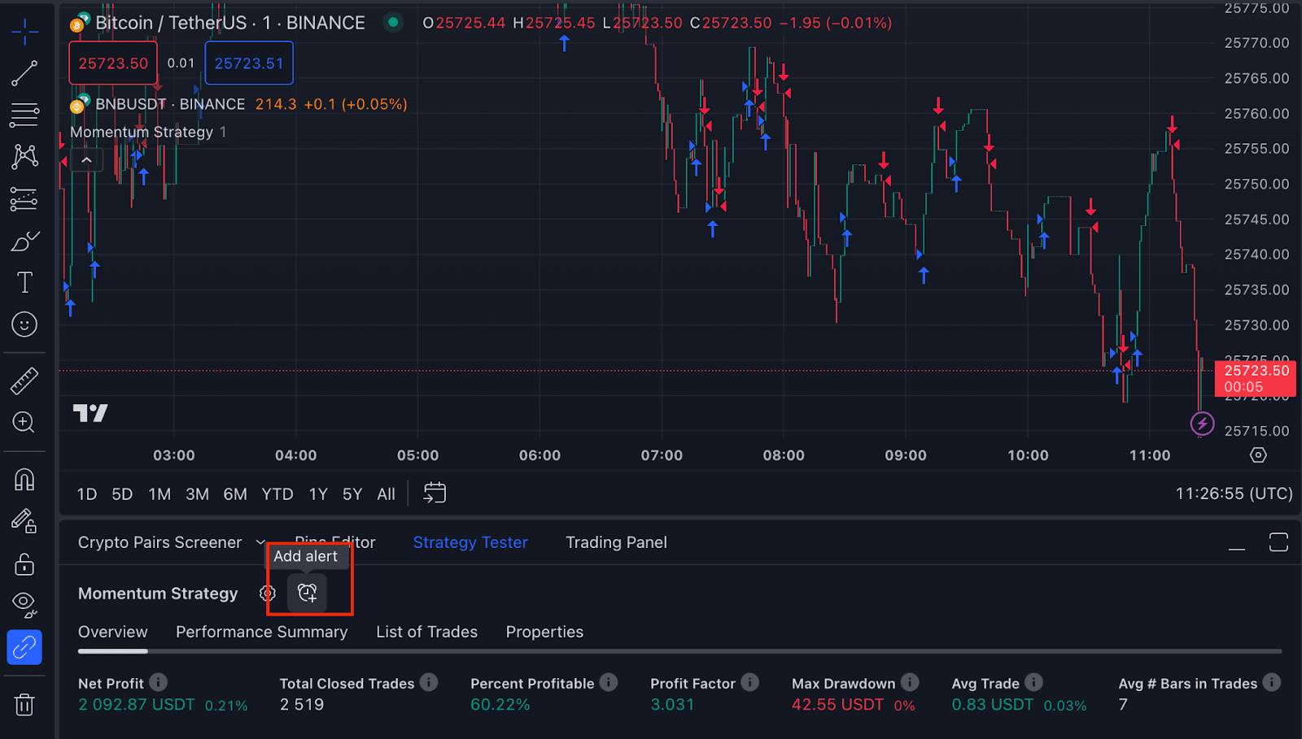Switch to the Strategy Tester tab

[x=470, y=542]
